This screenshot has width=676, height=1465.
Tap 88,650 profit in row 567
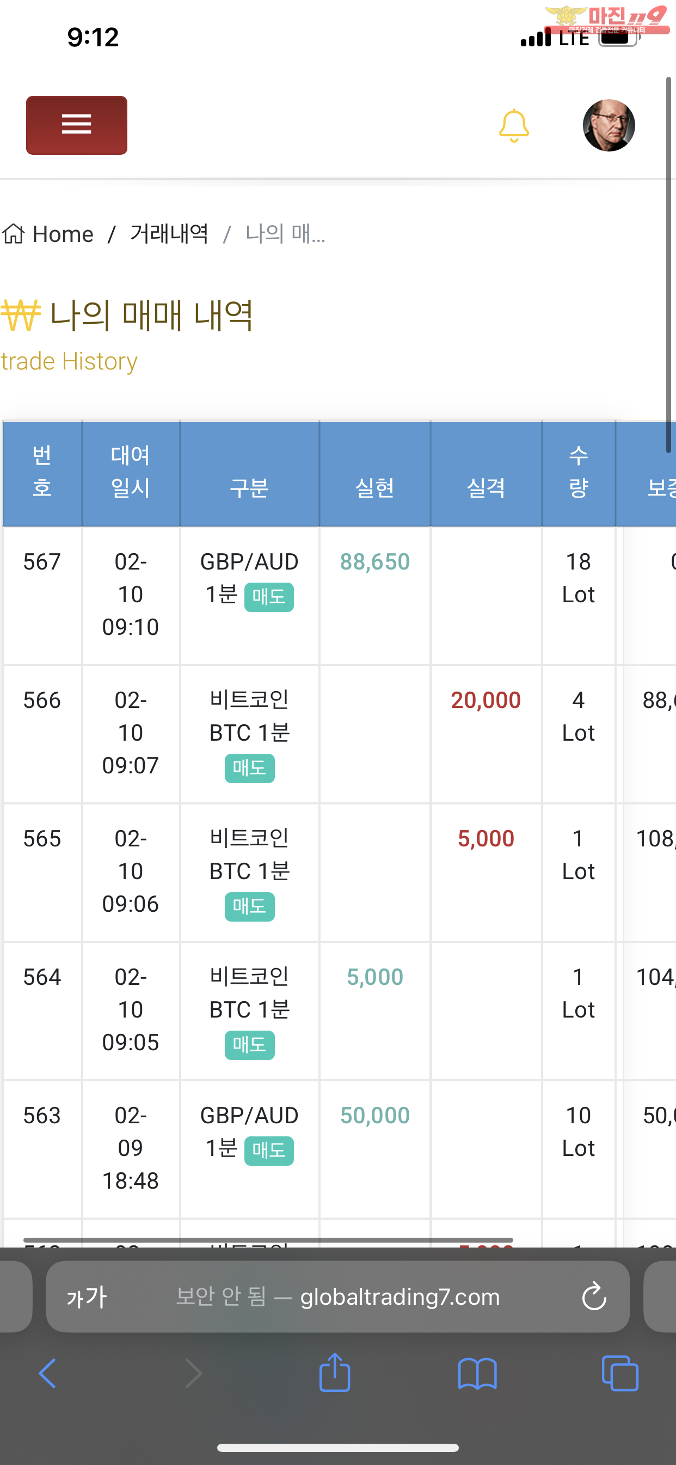(374, 562)
